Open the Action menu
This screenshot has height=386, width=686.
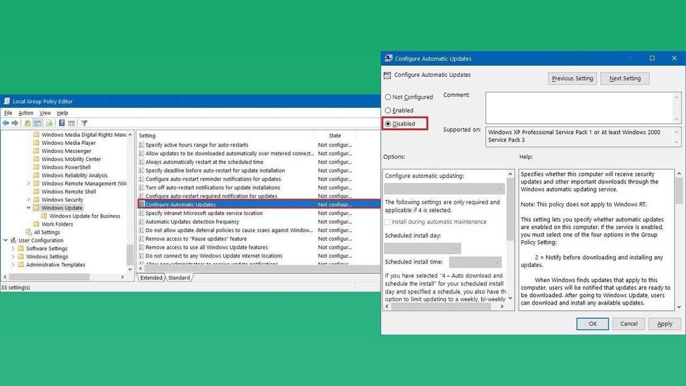click(x=25, y=113)
